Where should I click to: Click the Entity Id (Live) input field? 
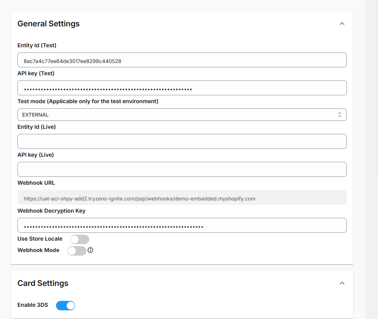pos(182,141)
